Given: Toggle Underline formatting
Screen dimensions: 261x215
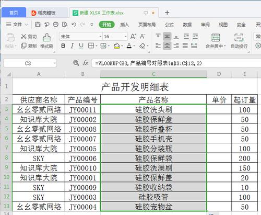Looking at the screenshot, I should click(x=81, y=46).
